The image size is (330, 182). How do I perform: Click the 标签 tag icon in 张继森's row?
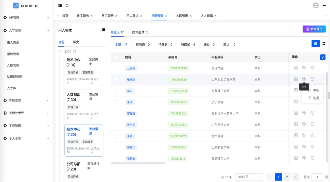(x=304, y=79)
